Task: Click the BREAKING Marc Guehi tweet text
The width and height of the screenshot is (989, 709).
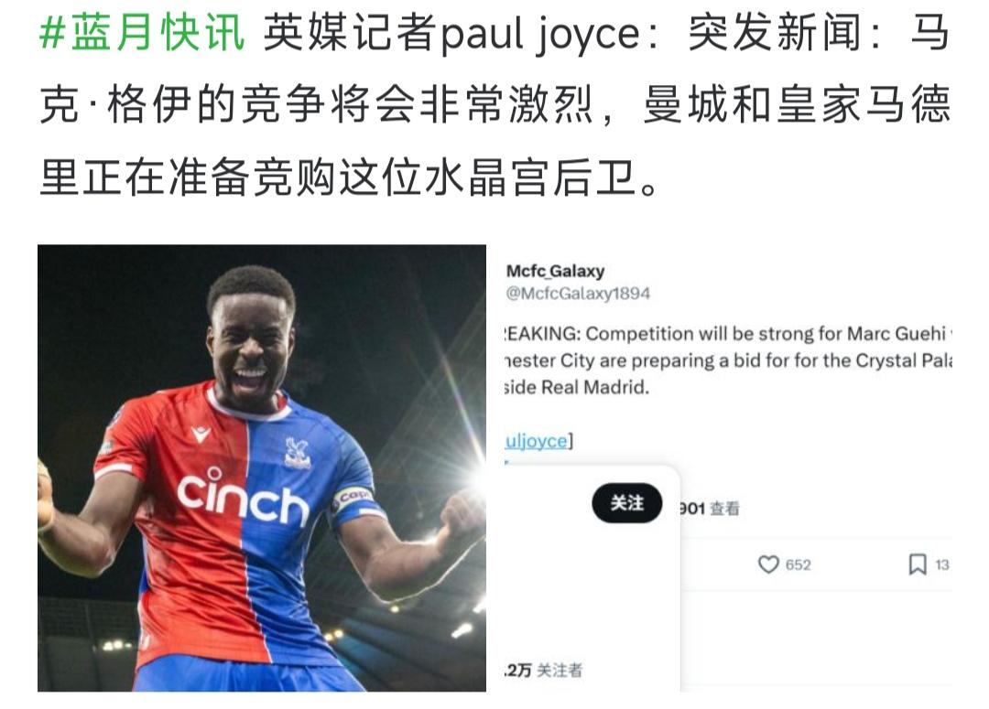Action: tap(728, 360)
